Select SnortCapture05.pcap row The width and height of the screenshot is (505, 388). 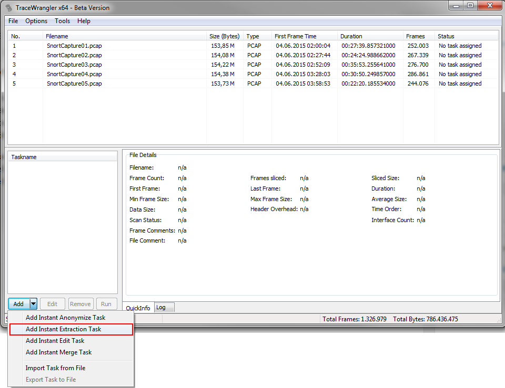[253, 83]
